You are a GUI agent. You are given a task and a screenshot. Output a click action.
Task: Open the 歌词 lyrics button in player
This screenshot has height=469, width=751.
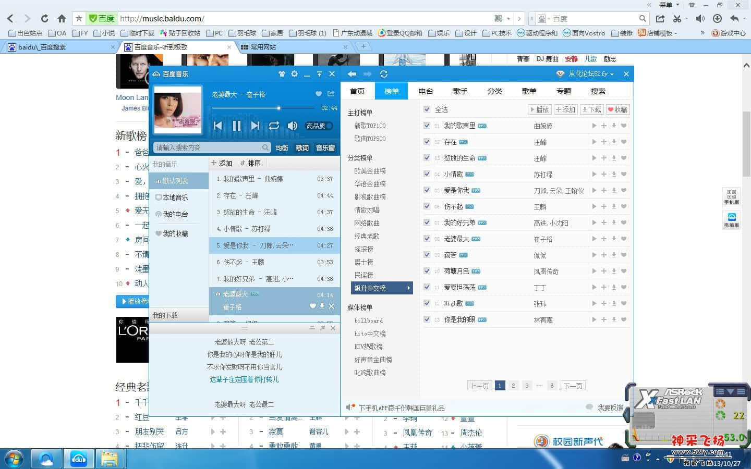point(302,148)
